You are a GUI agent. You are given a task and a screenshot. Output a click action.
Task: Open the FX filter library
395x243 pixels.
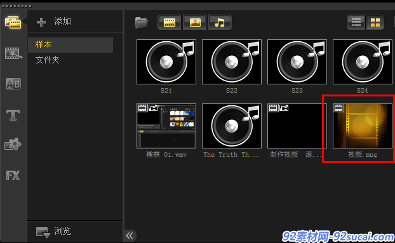13,175
